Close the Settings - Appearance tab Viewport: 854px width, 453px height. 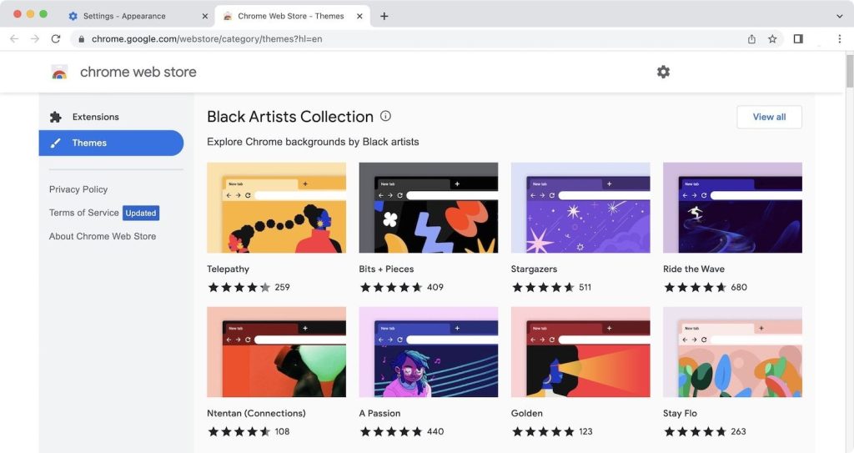point(205,17)
